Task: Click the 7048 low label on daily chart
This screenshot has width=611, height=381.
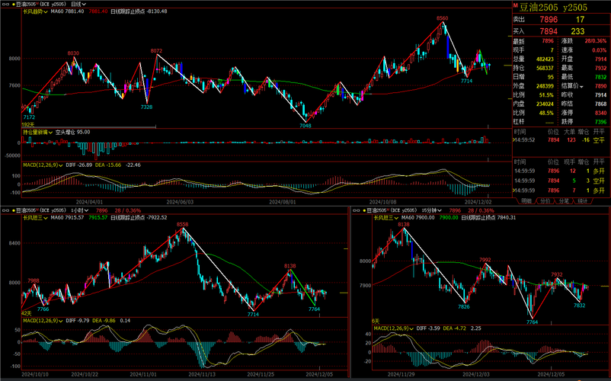Action: coord(305,125)
